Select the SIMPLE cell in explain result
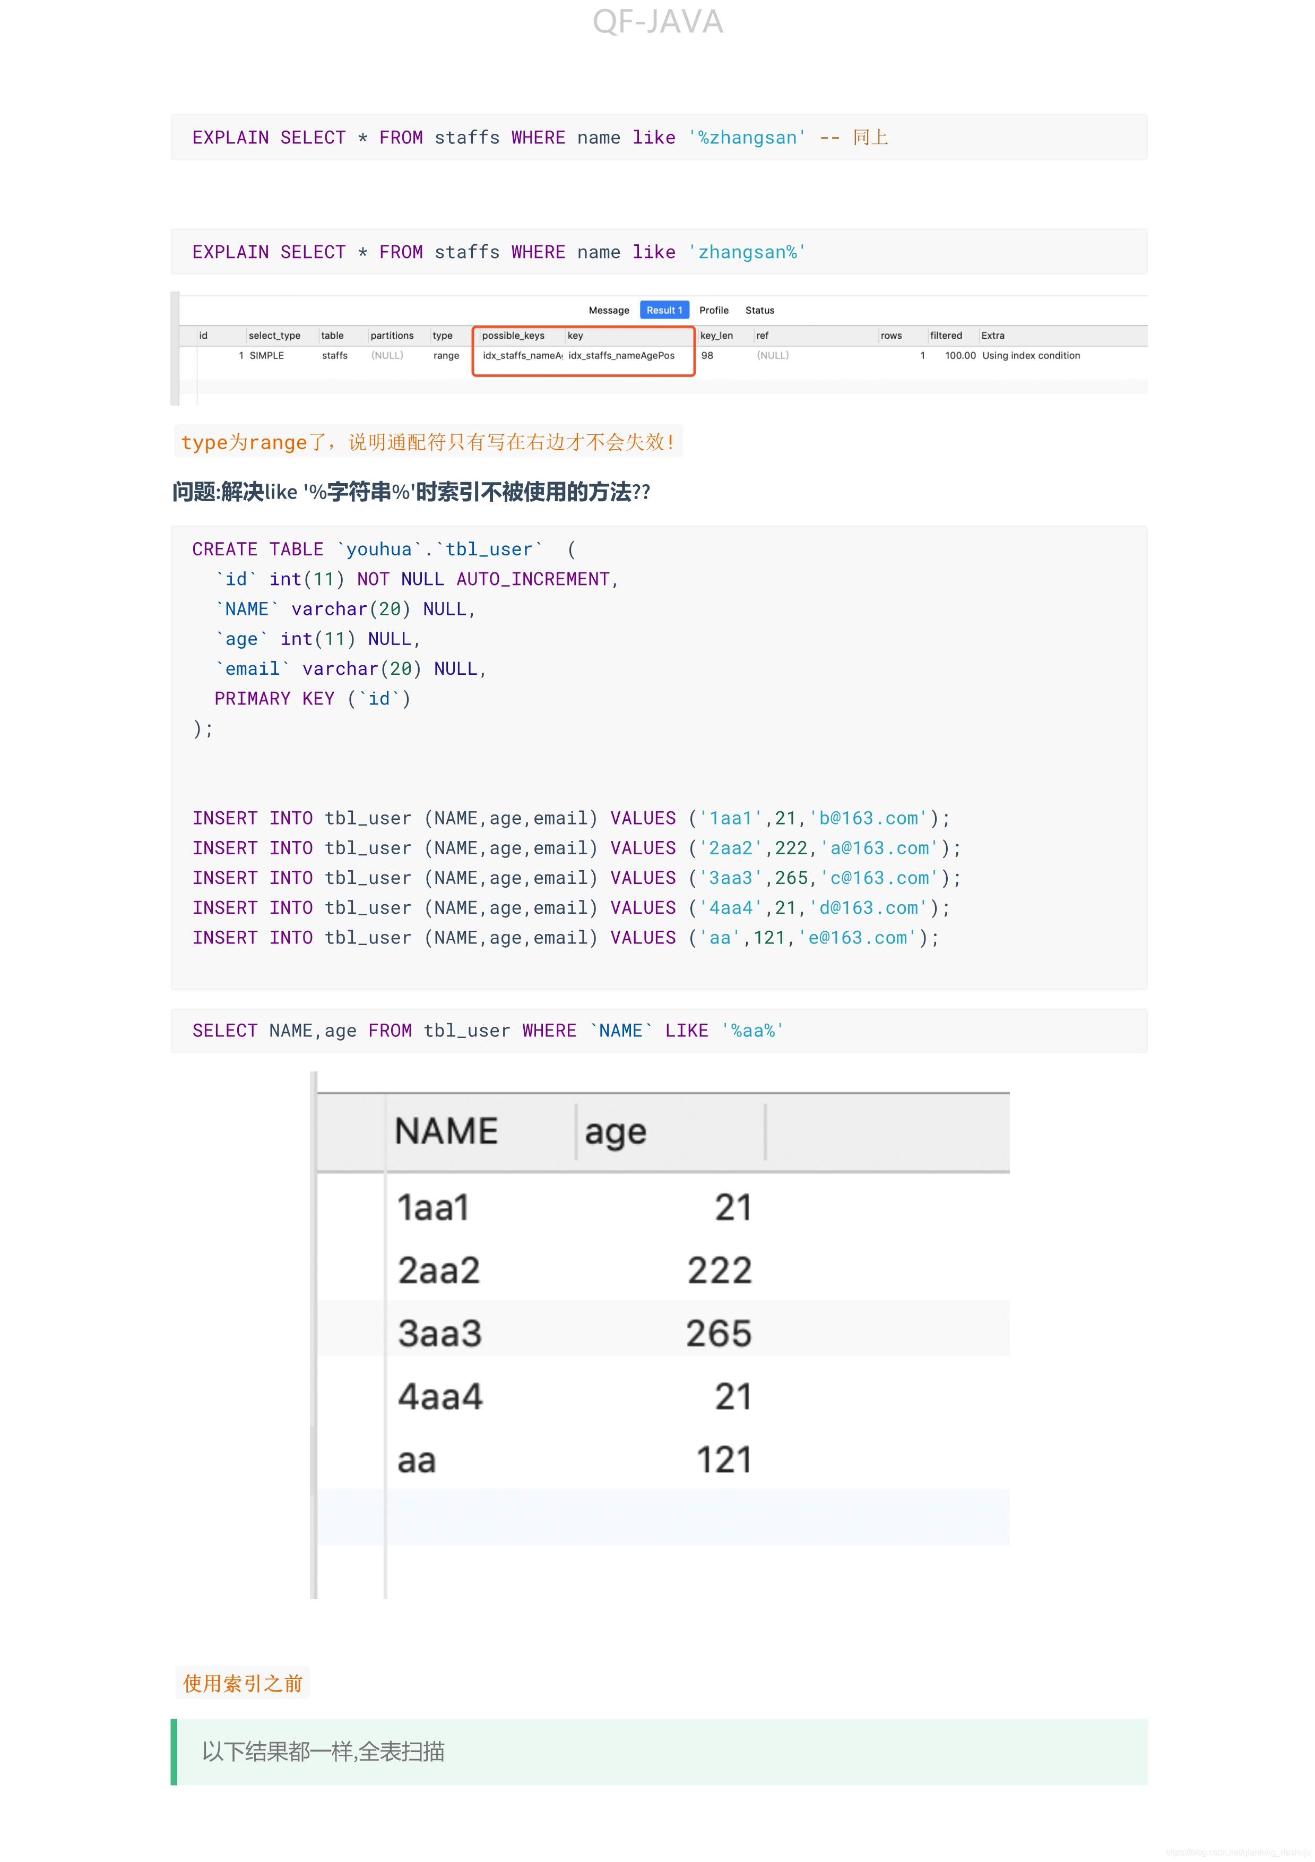The image size is (1315, 1862). pos(267,355)
